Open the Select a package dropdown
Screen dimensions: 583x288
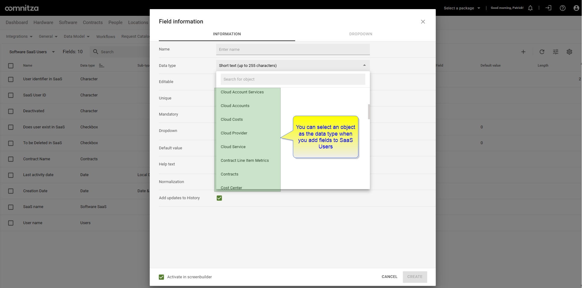point(462,8)
